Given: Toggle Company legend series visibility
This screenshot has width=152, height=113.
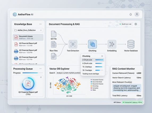Looking at the screenshot, I should coord(94,88).
